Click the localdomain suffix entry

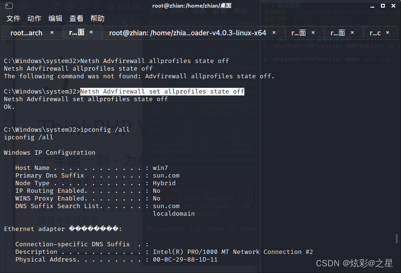pyautogui.click(x=174, y=214)
